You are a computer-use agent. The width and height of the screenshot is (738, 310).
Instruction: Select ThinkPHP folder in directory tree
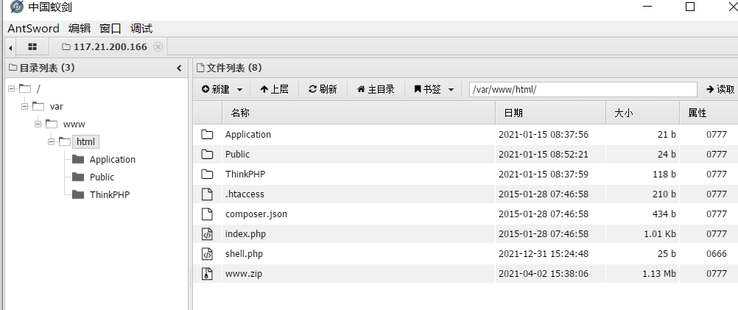(110, 194)
